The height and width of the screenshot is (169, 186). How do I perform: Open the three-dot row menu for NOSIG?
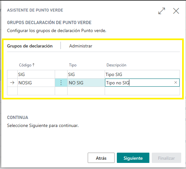point(61,83)
